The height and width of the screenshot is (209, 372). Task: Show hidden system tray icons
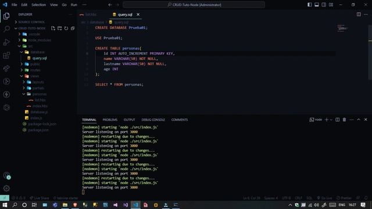[x=290, y=205]
